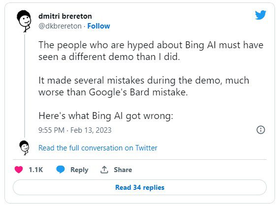Click the Reply text label

79,170
